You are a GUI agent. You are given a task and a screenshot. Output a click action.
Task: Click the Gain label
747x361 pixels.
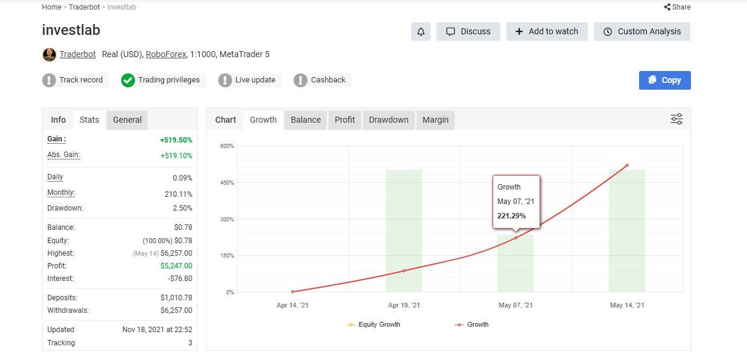tap(57, 139)
